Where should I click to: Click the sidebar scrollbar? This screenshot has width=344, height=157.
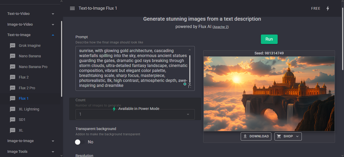tap(61, 59)
